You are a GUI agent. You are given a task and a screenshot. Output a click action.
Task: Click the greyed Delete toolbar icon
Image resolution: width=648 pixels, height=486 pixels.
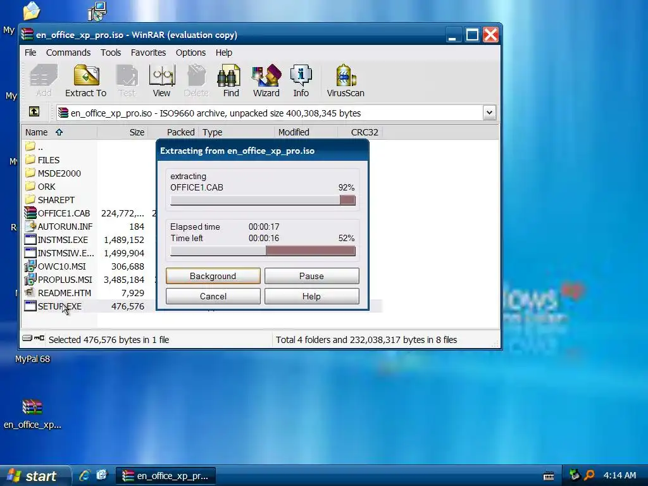pyautogui.click(x=196, y=81)
